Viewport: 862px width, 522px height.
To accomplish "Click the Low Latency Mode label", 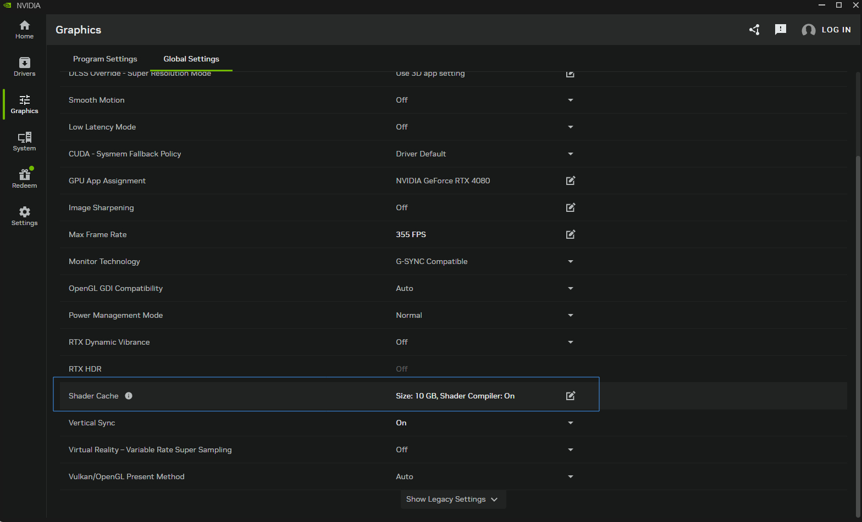I will click(102, 127).
